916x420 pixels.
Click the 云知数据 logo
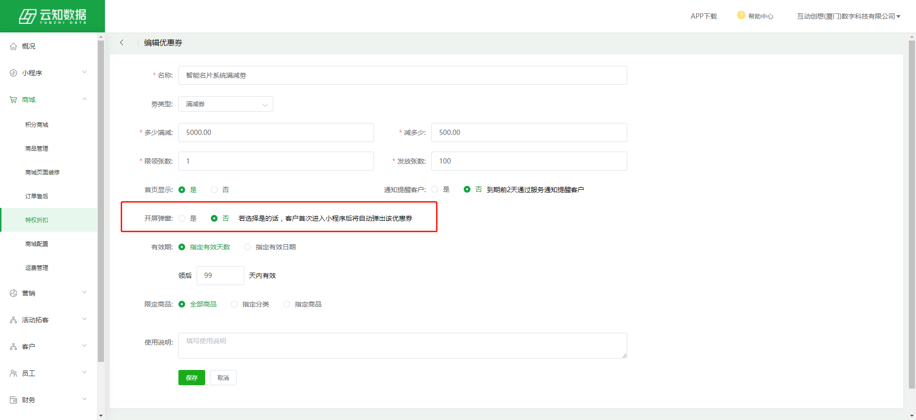click(52, 16)
